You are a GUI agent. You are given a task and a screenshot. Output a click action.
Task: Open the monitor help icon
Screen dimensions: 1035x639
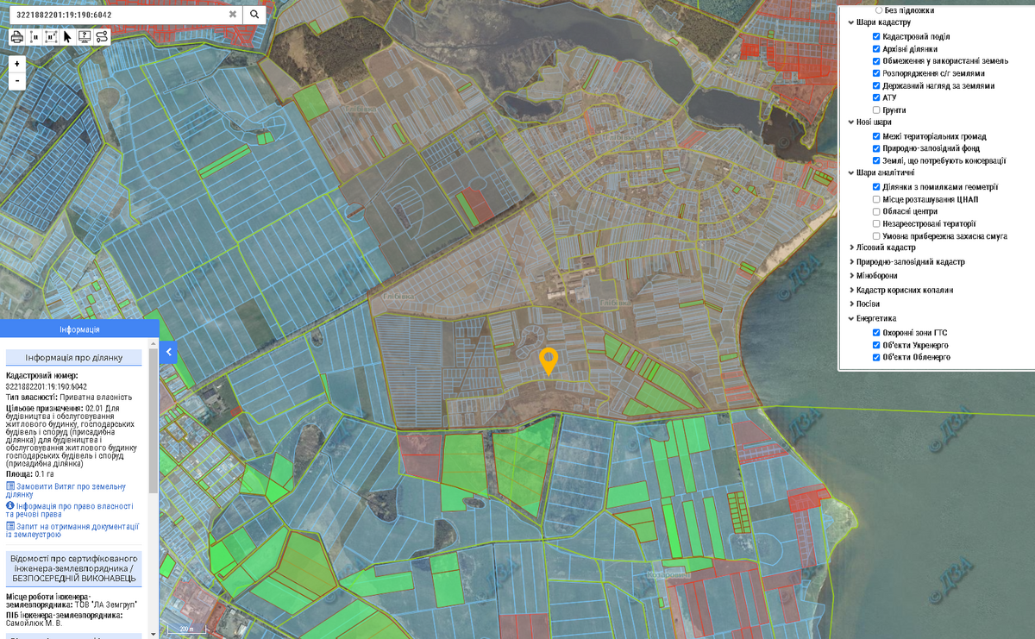point(85,37)
